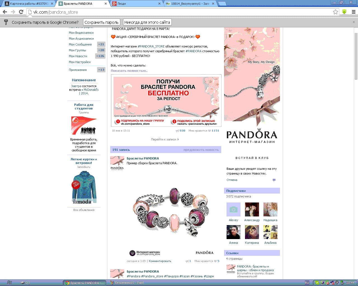
Task: Bookmark this page with the star icon
Action: pyautogui.click(x=335, y=12)
